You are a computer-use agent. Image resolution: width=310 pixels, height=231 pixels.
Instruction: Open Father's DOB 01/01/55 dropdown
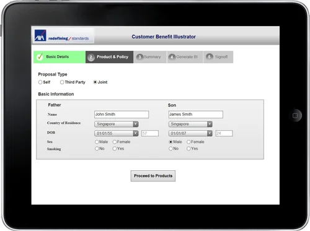117,133
